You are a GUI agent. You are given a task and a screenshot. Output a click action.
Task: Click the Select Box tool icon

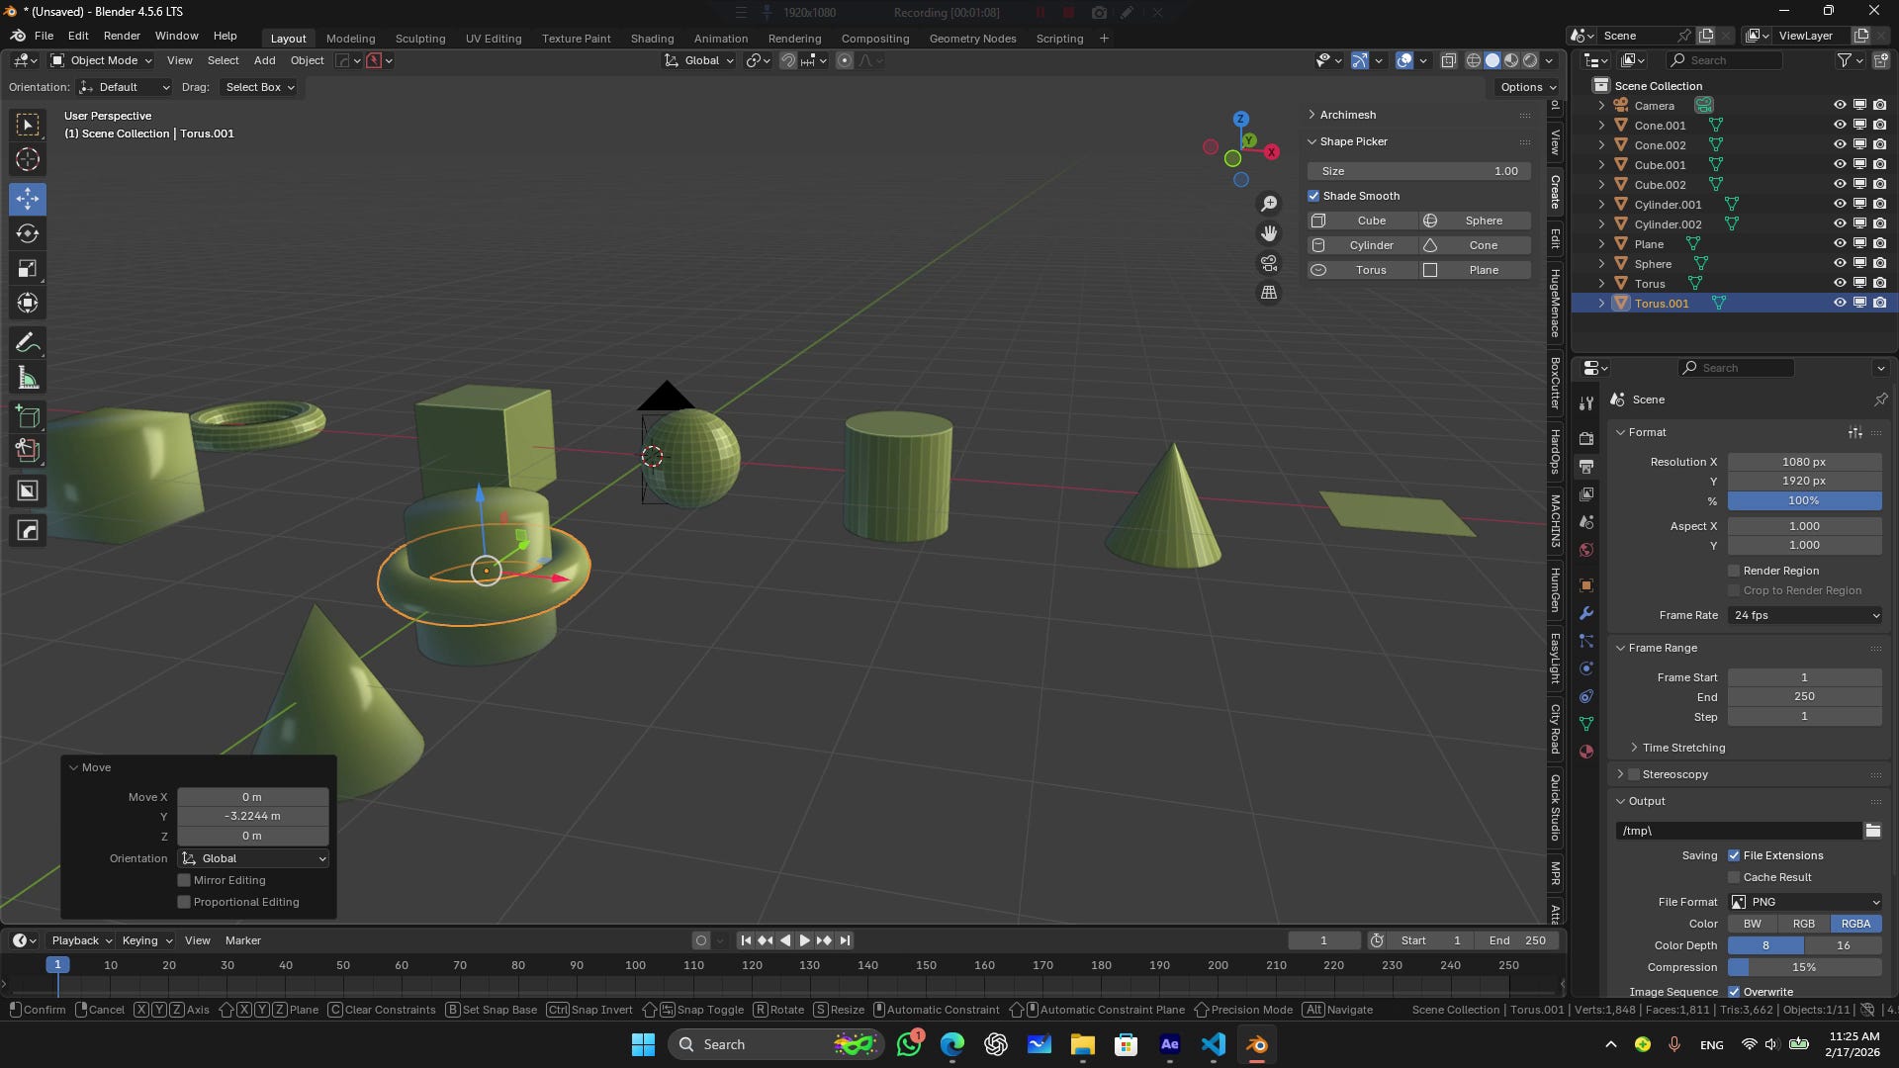click(28, 124)
